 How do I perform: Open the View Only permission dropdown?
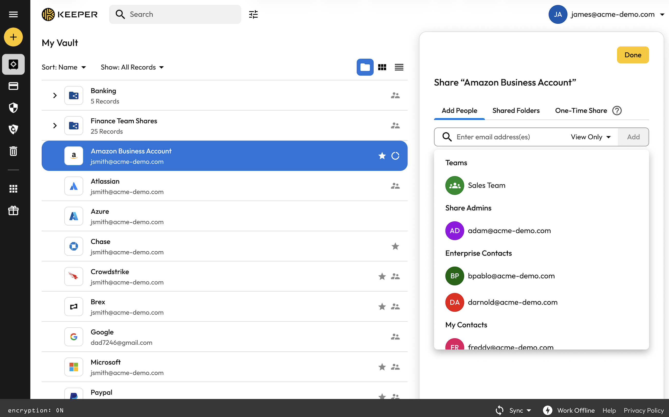[x=591, y=137]
